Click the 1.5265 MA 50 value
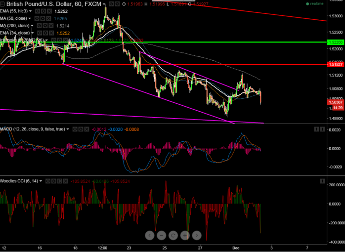Image resolution: width=345 pixels, height=252 pixels. point(60,19)
